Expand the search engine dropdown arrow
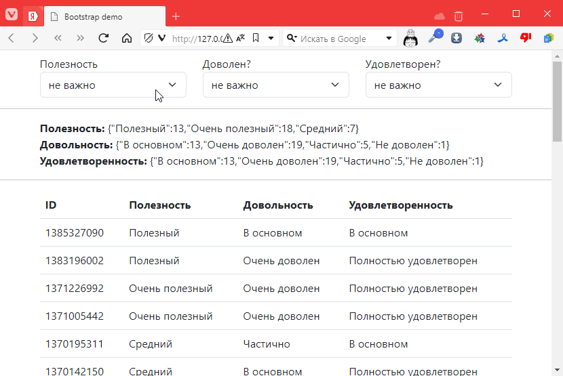 click(x=389, y=39)
